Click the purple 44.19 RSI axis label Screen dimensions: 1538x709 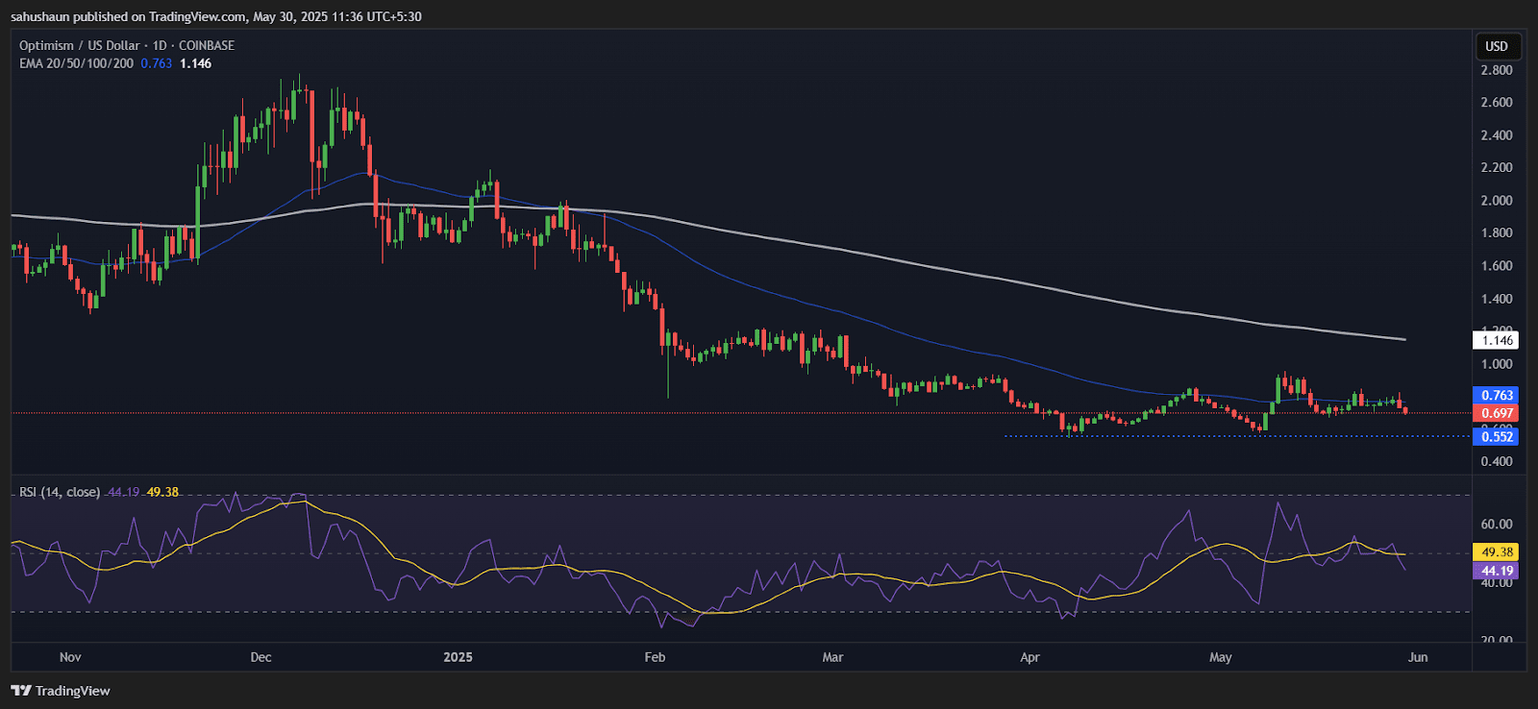coord(1497,571)
